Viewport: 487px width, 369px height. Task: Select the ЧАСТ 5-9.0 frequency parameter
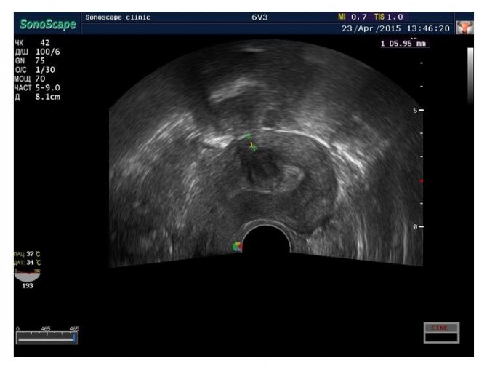(x=32, y=87)
